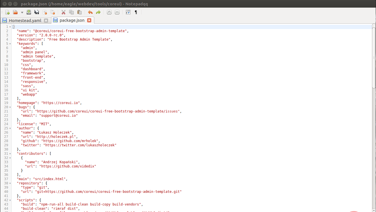Viewport: 376px width, 212px height.
Task: Click the keyword "webapp" on line 17
Action: click(x=29, y=94)
